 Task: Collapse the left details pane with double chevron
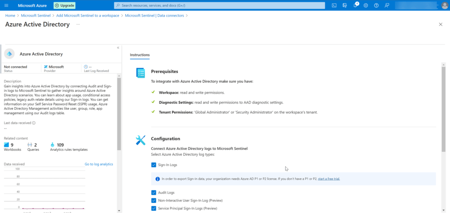(x=118, y=48)
